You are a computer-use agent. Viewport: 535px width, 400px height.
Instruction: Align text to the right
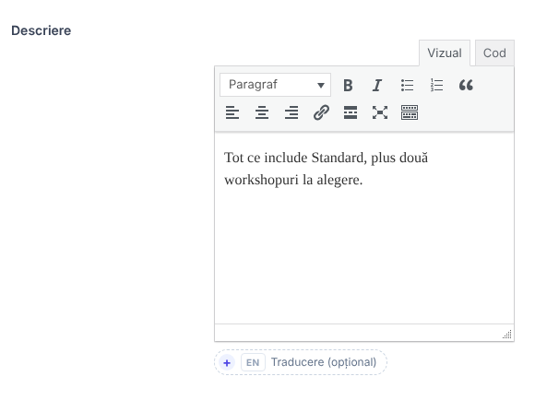pyautogui.click(x=291, y=112)
